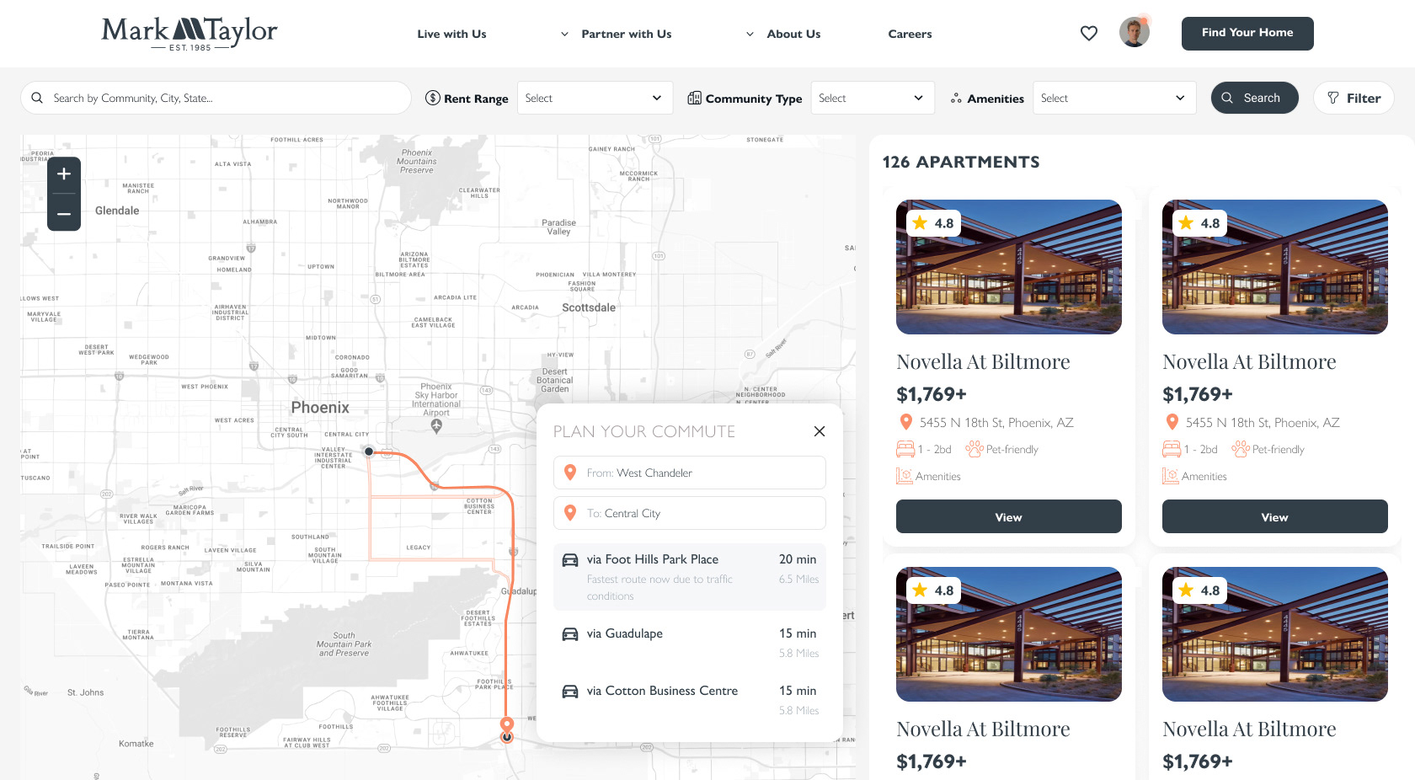Click the Scottsdale label on the map
Viewport: 1415px width, 780px height.
point(589,308)
